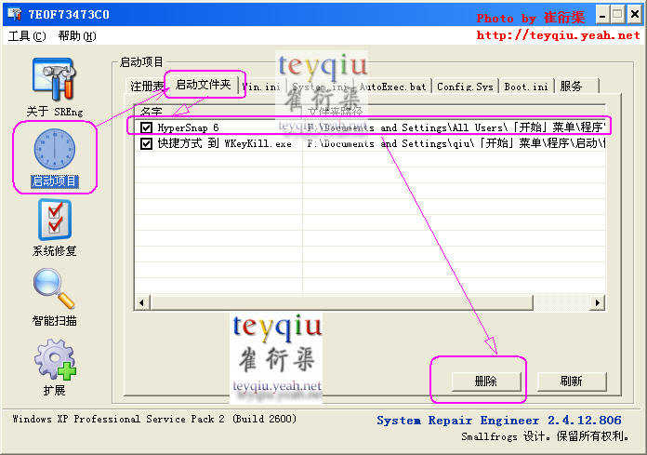Viewport: 647px width, 455px height.
Task: Open the 系统修复 checklist icon
Action: [x=53, y=221]
